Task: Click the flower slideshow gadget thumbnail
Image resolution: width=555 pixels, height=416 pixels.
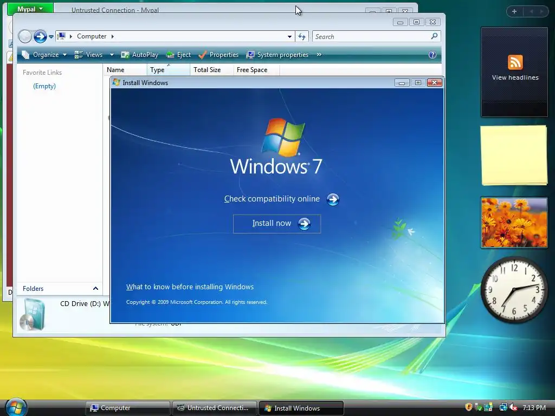Action: [514, 223]
